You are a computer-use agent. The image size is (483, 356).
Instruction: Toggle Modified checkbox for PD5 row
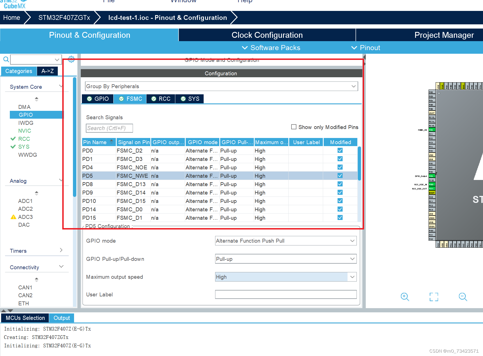pos(340,175)
